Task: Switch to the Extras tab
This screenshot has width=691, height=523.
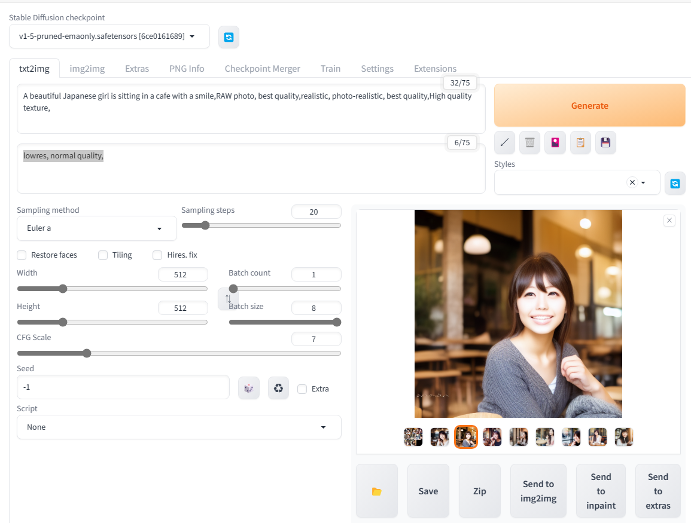Action: 137,69
